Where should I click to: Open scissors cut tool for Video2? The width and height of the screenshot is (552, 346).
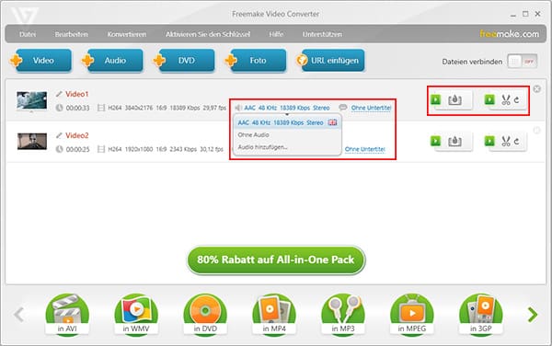coord(506,142)
